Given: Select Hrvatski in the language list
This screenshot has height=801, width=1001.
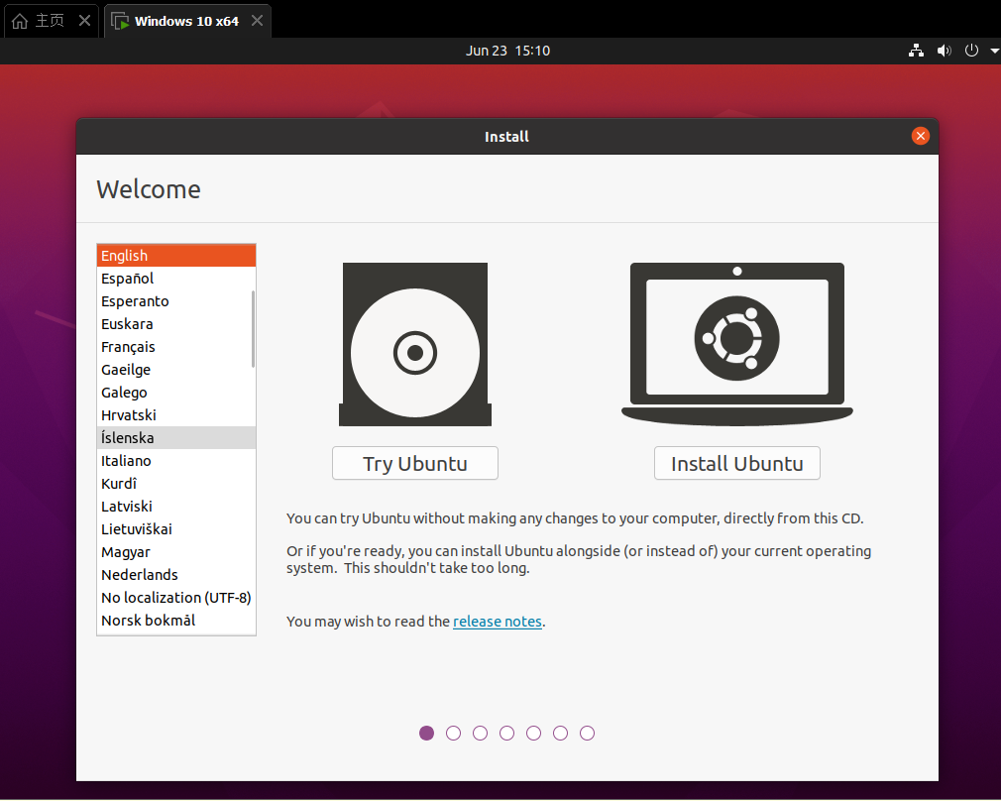Looking at the screenshot, I should 174,415.
